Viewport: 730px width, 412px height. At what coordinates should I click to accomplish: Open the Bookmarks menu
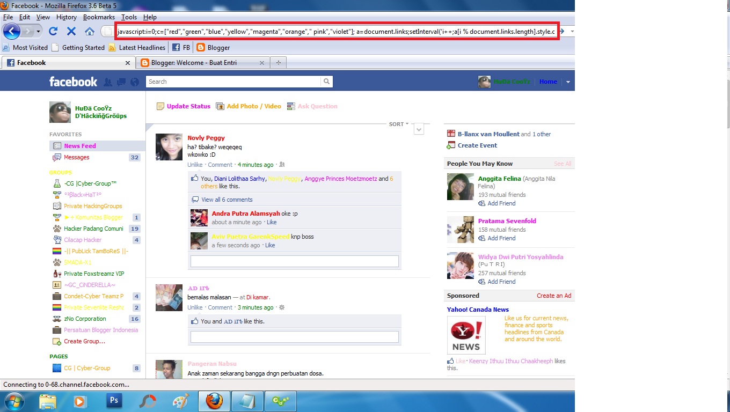[x=99, y=17]
